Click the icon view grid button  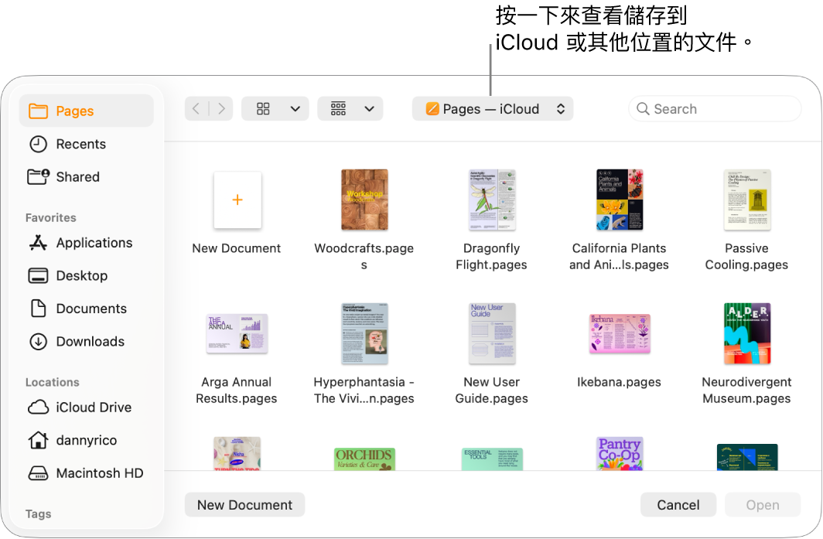(263, 108)
